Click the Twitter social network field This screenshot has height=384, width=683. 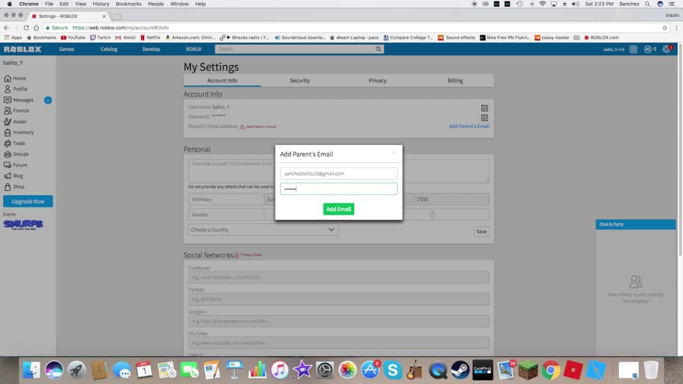(x=338, y=299)
